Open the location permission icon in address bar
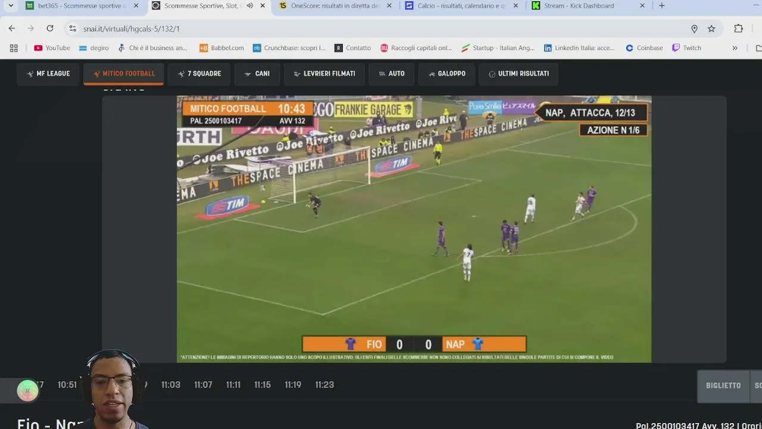This screenshot has height=429, width=762. pyautogui.click(x=694, y=29)
